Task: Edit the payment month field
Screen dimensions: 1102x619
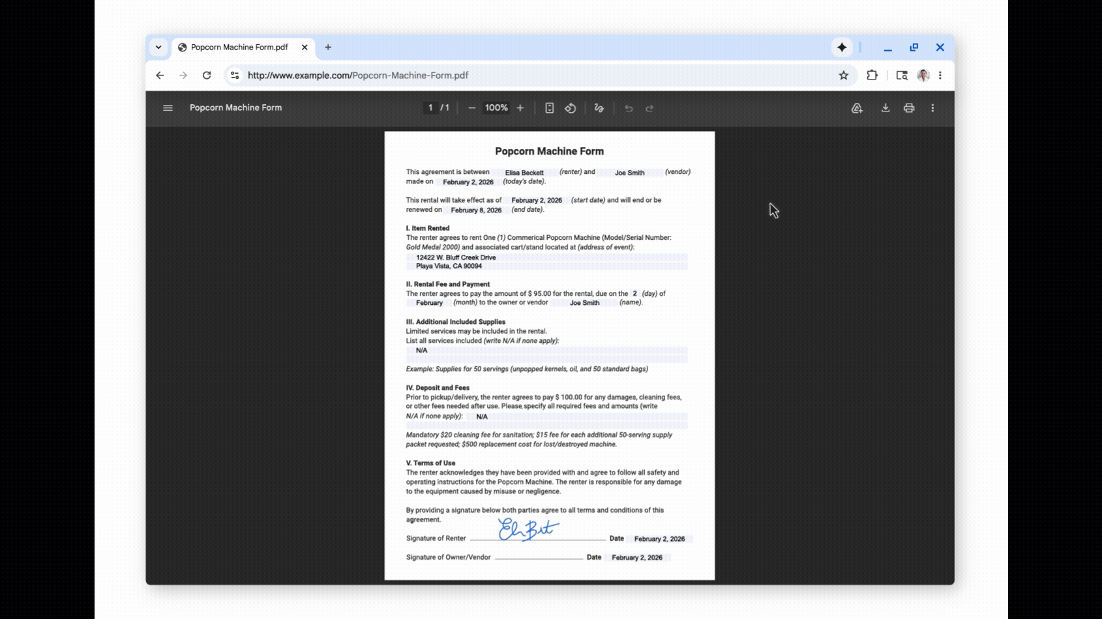Action: 429,303
